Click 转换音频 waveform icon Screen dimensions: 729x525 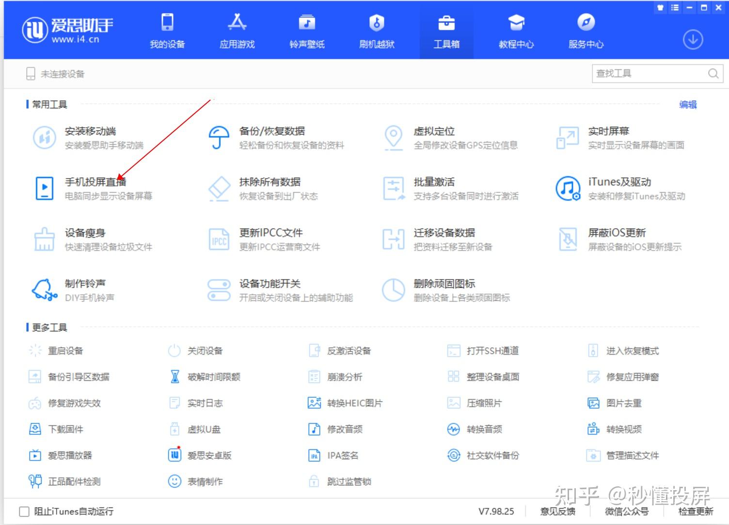click(x=453, y=429)
